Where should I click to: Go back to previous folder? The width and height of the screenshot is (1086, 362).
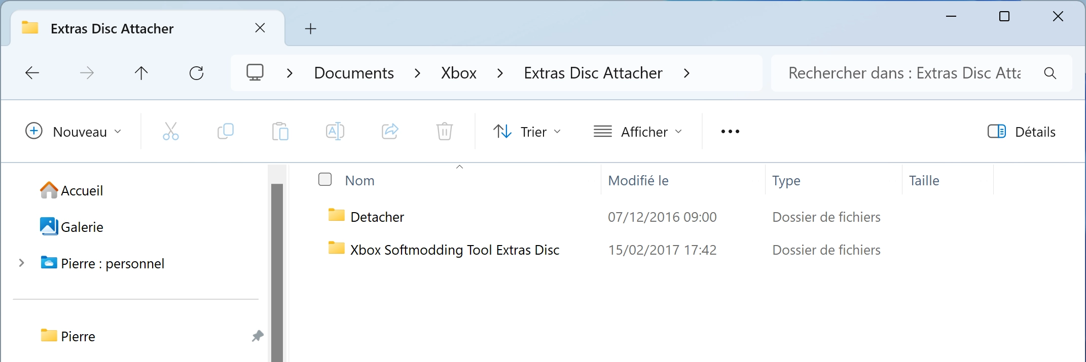32,73
